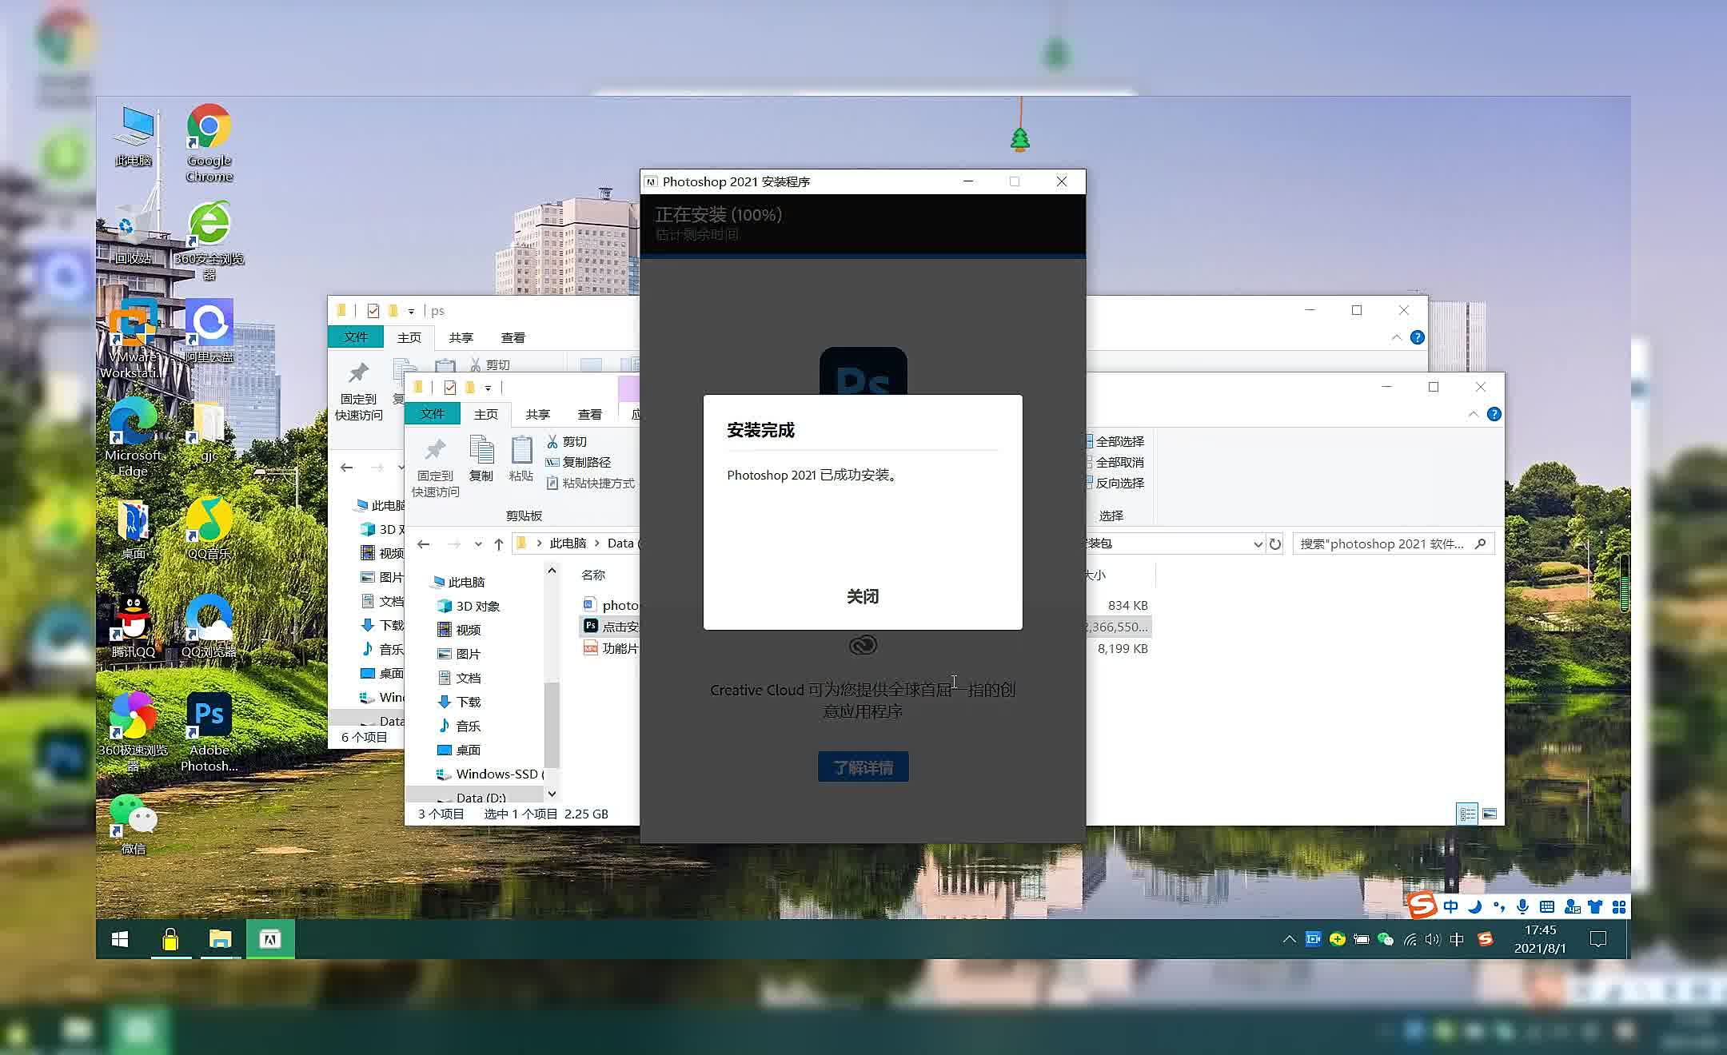Viewport: 1727px width, 1055px height.
Task: Select Adobe installer taskbar icon
Action: (x=270, y=939)
